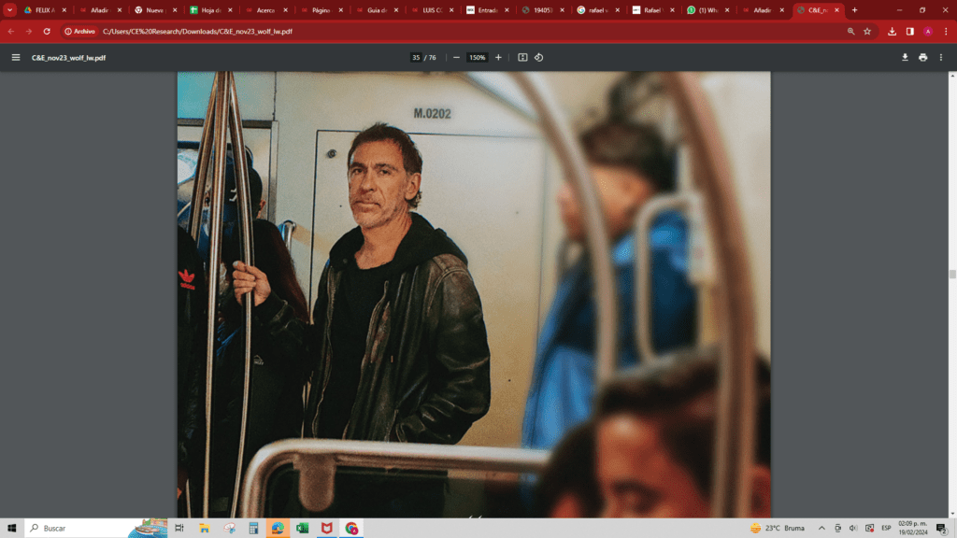
Task: Show hidden system tray icons
Action: (821, 529)
